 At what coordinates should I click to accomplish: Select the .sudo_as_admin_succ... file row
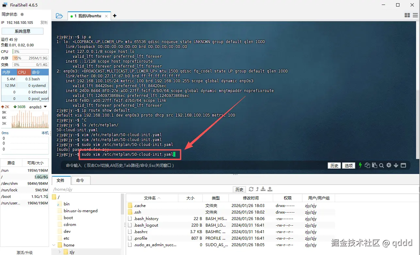(230, 245)
